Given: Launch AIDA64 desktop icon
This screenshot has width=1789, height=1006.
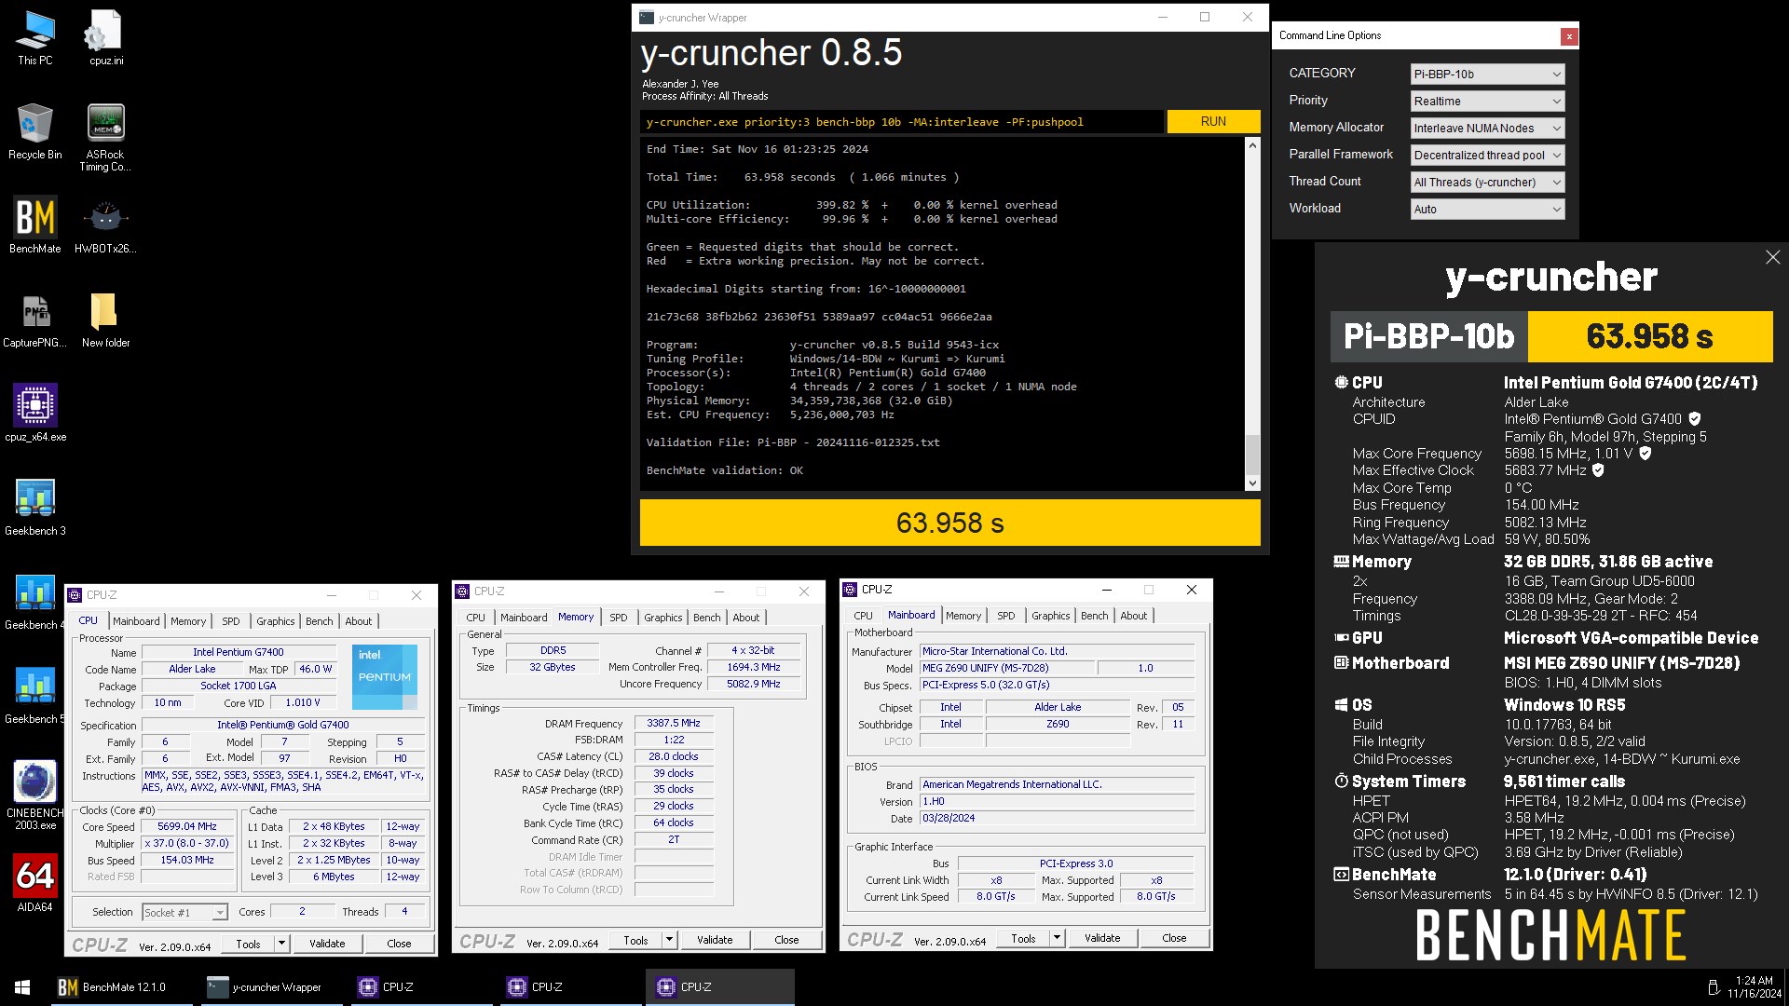Looking at the screenshot, I should tap(35, 883).
